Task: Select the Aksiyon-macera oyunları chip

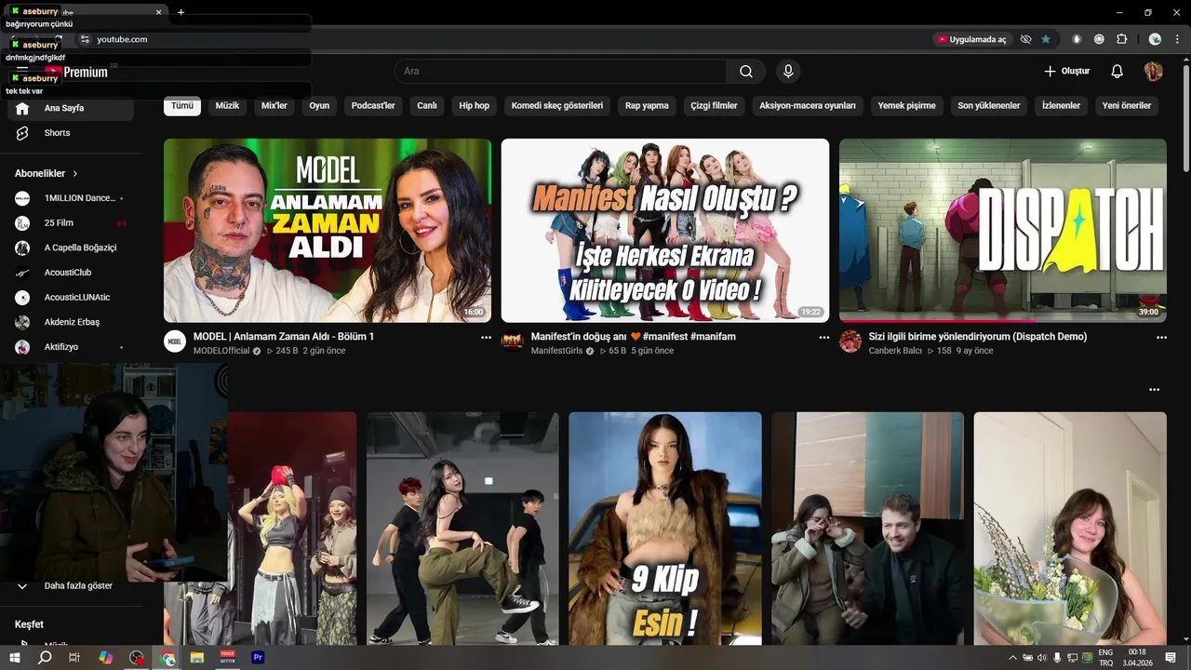Action: tap(808, 106)
